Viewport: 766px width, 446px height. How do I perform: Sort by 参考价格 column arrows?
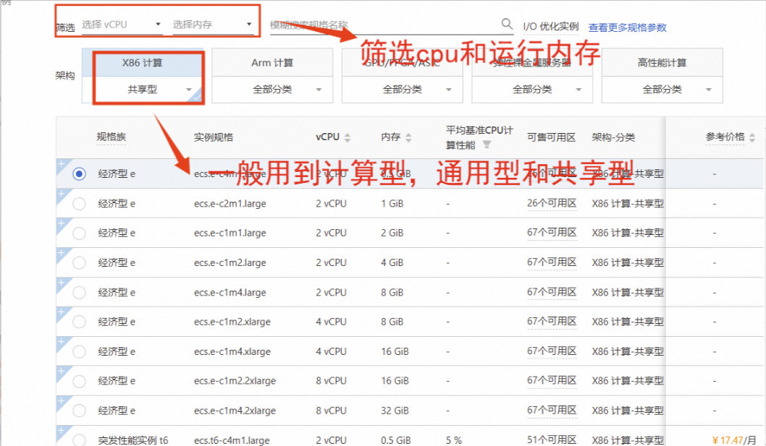[x=752, y=138]
